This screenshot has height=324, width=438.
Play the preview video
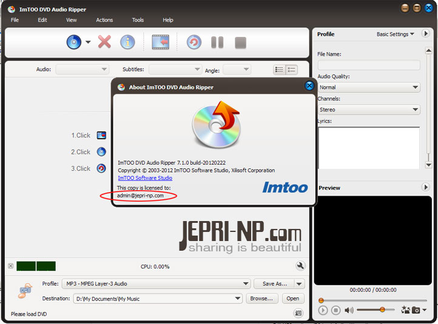(x=323, y=310)
